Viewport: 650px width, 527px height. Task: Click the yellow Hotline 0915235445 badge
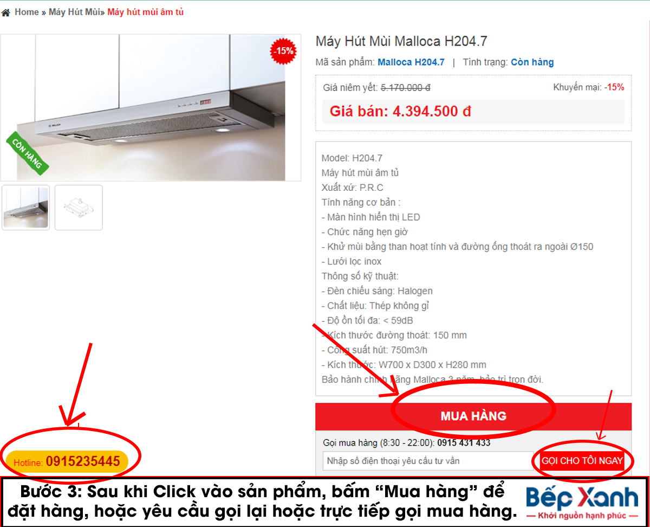pyautogui.click(x=67, y=462)
